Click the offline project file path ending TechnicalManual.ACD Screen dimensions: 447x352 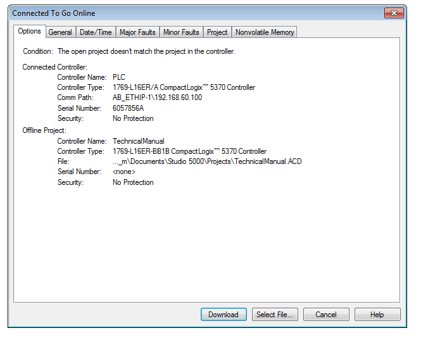point(207,161)
